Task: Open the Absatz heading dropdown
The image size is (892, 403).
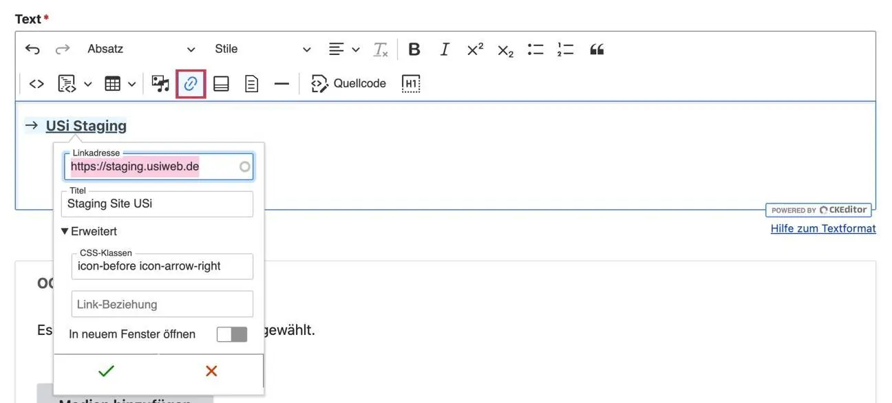Action: [141, 50]
